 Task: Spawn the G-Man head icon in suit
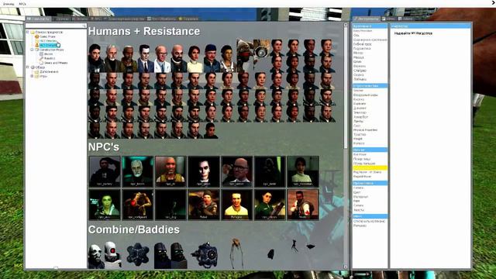(x=145, y=58)
